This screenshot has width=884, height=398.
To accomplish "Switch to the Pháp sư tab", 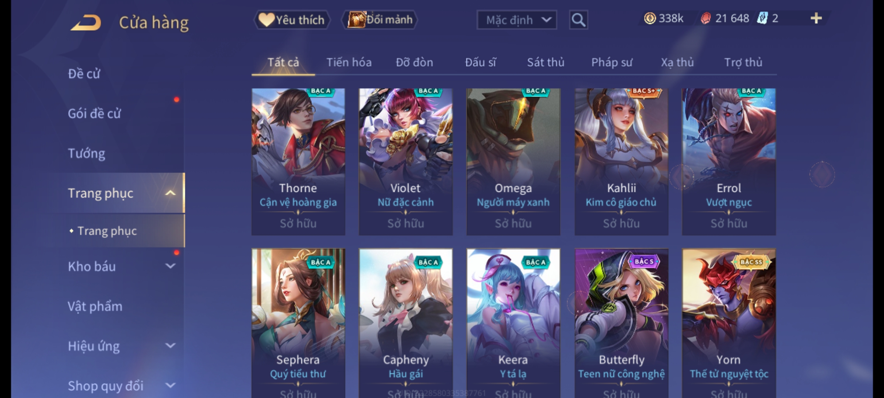I will click(x=611, y=62).
